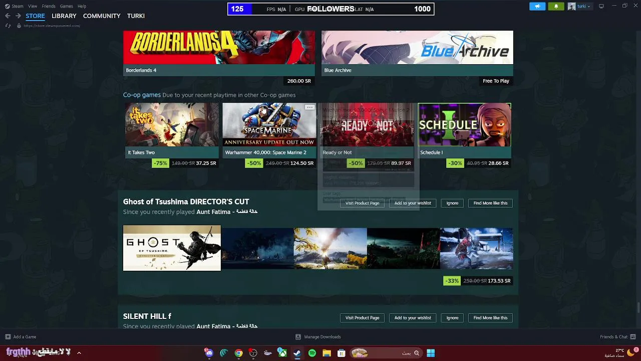The width and height of the screenshot is (641, 361).
Task: Open Ghost of Tsushima DIRECTOR'S CUT title
Action: 186,202
